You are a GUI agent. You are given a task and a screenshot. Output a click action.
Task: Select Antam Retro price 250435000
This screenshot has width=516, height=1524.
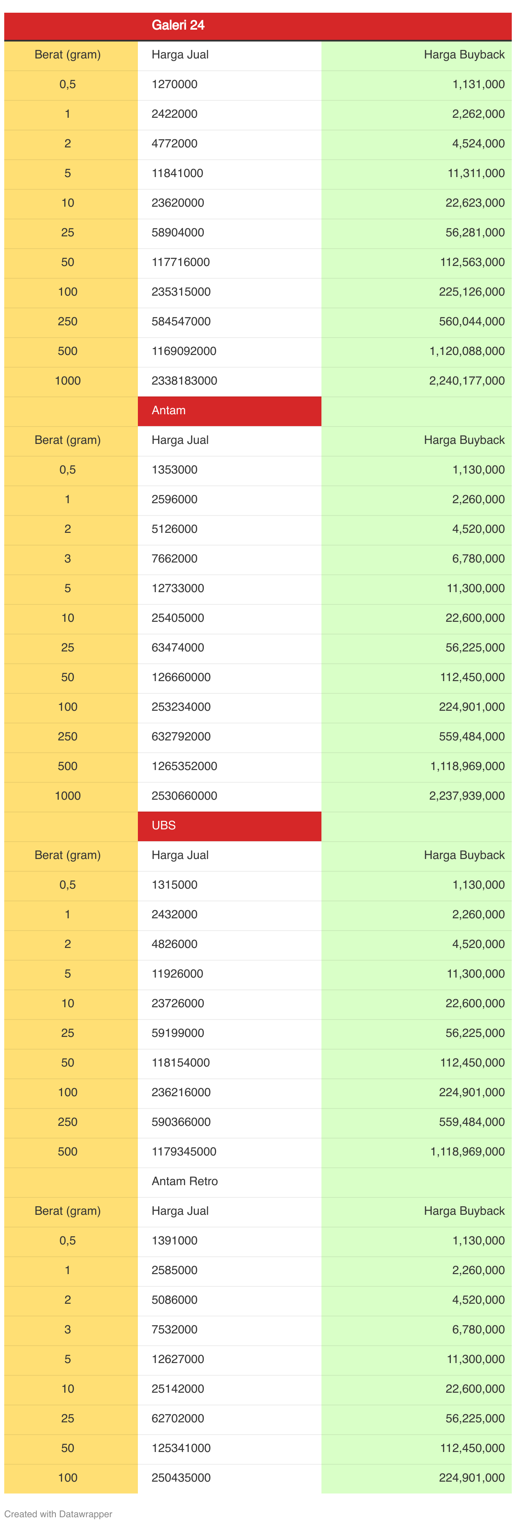point(181,1477)
